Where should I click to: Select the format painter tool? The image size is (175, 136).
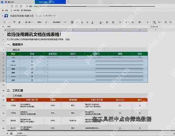14,22
